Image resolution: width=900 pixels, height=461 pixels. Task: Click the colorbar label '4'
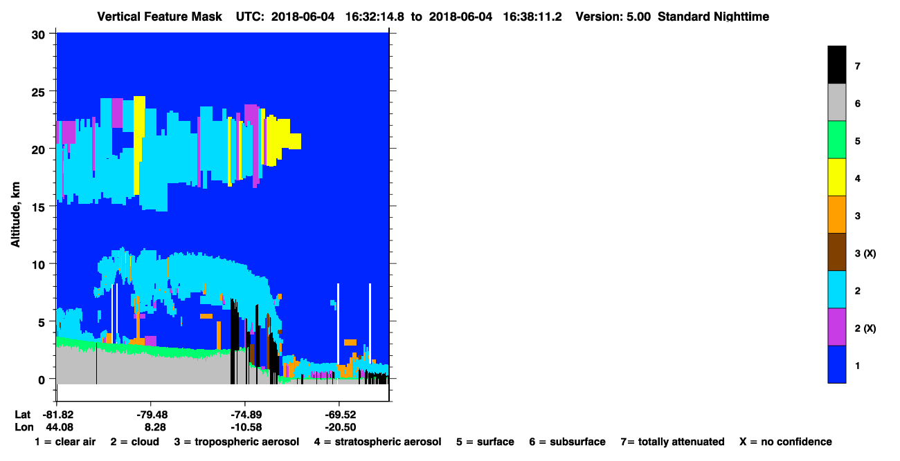point(858,178)
